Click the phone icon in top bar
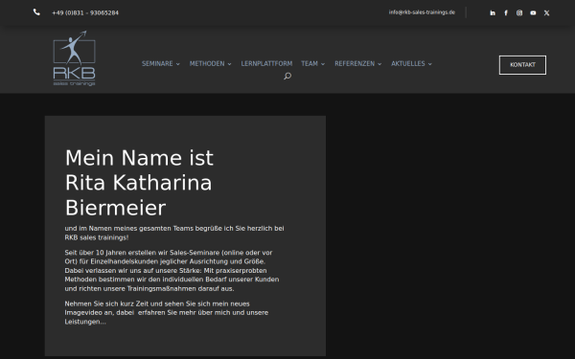The width and height of the screenshot is (575, 359). pyautogui.click(x=36, y=12)
